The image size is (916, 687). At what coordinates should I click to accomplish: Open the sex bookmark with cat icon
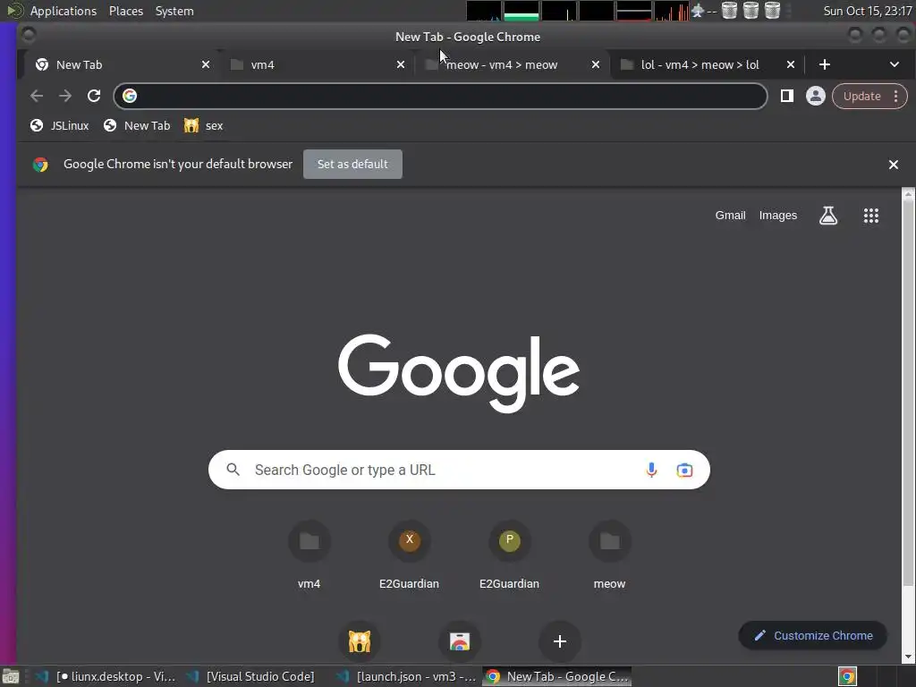click(x=203, y=125)
